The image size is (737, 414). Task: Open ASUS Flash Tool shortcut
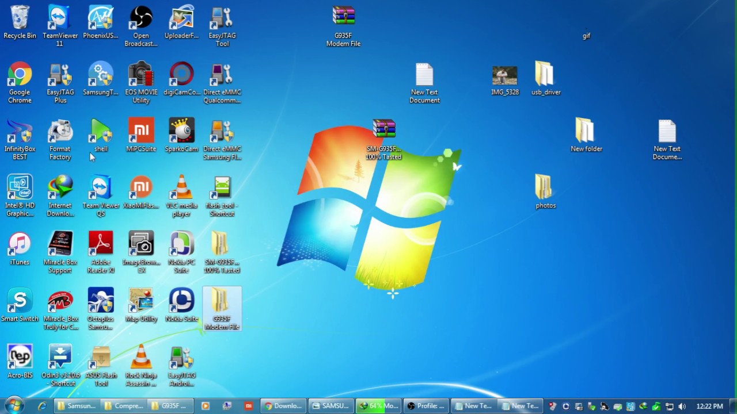click(100, 365)
